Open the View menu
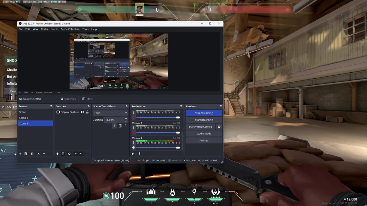Screen dimensions: 367x206 coord(35,29)
